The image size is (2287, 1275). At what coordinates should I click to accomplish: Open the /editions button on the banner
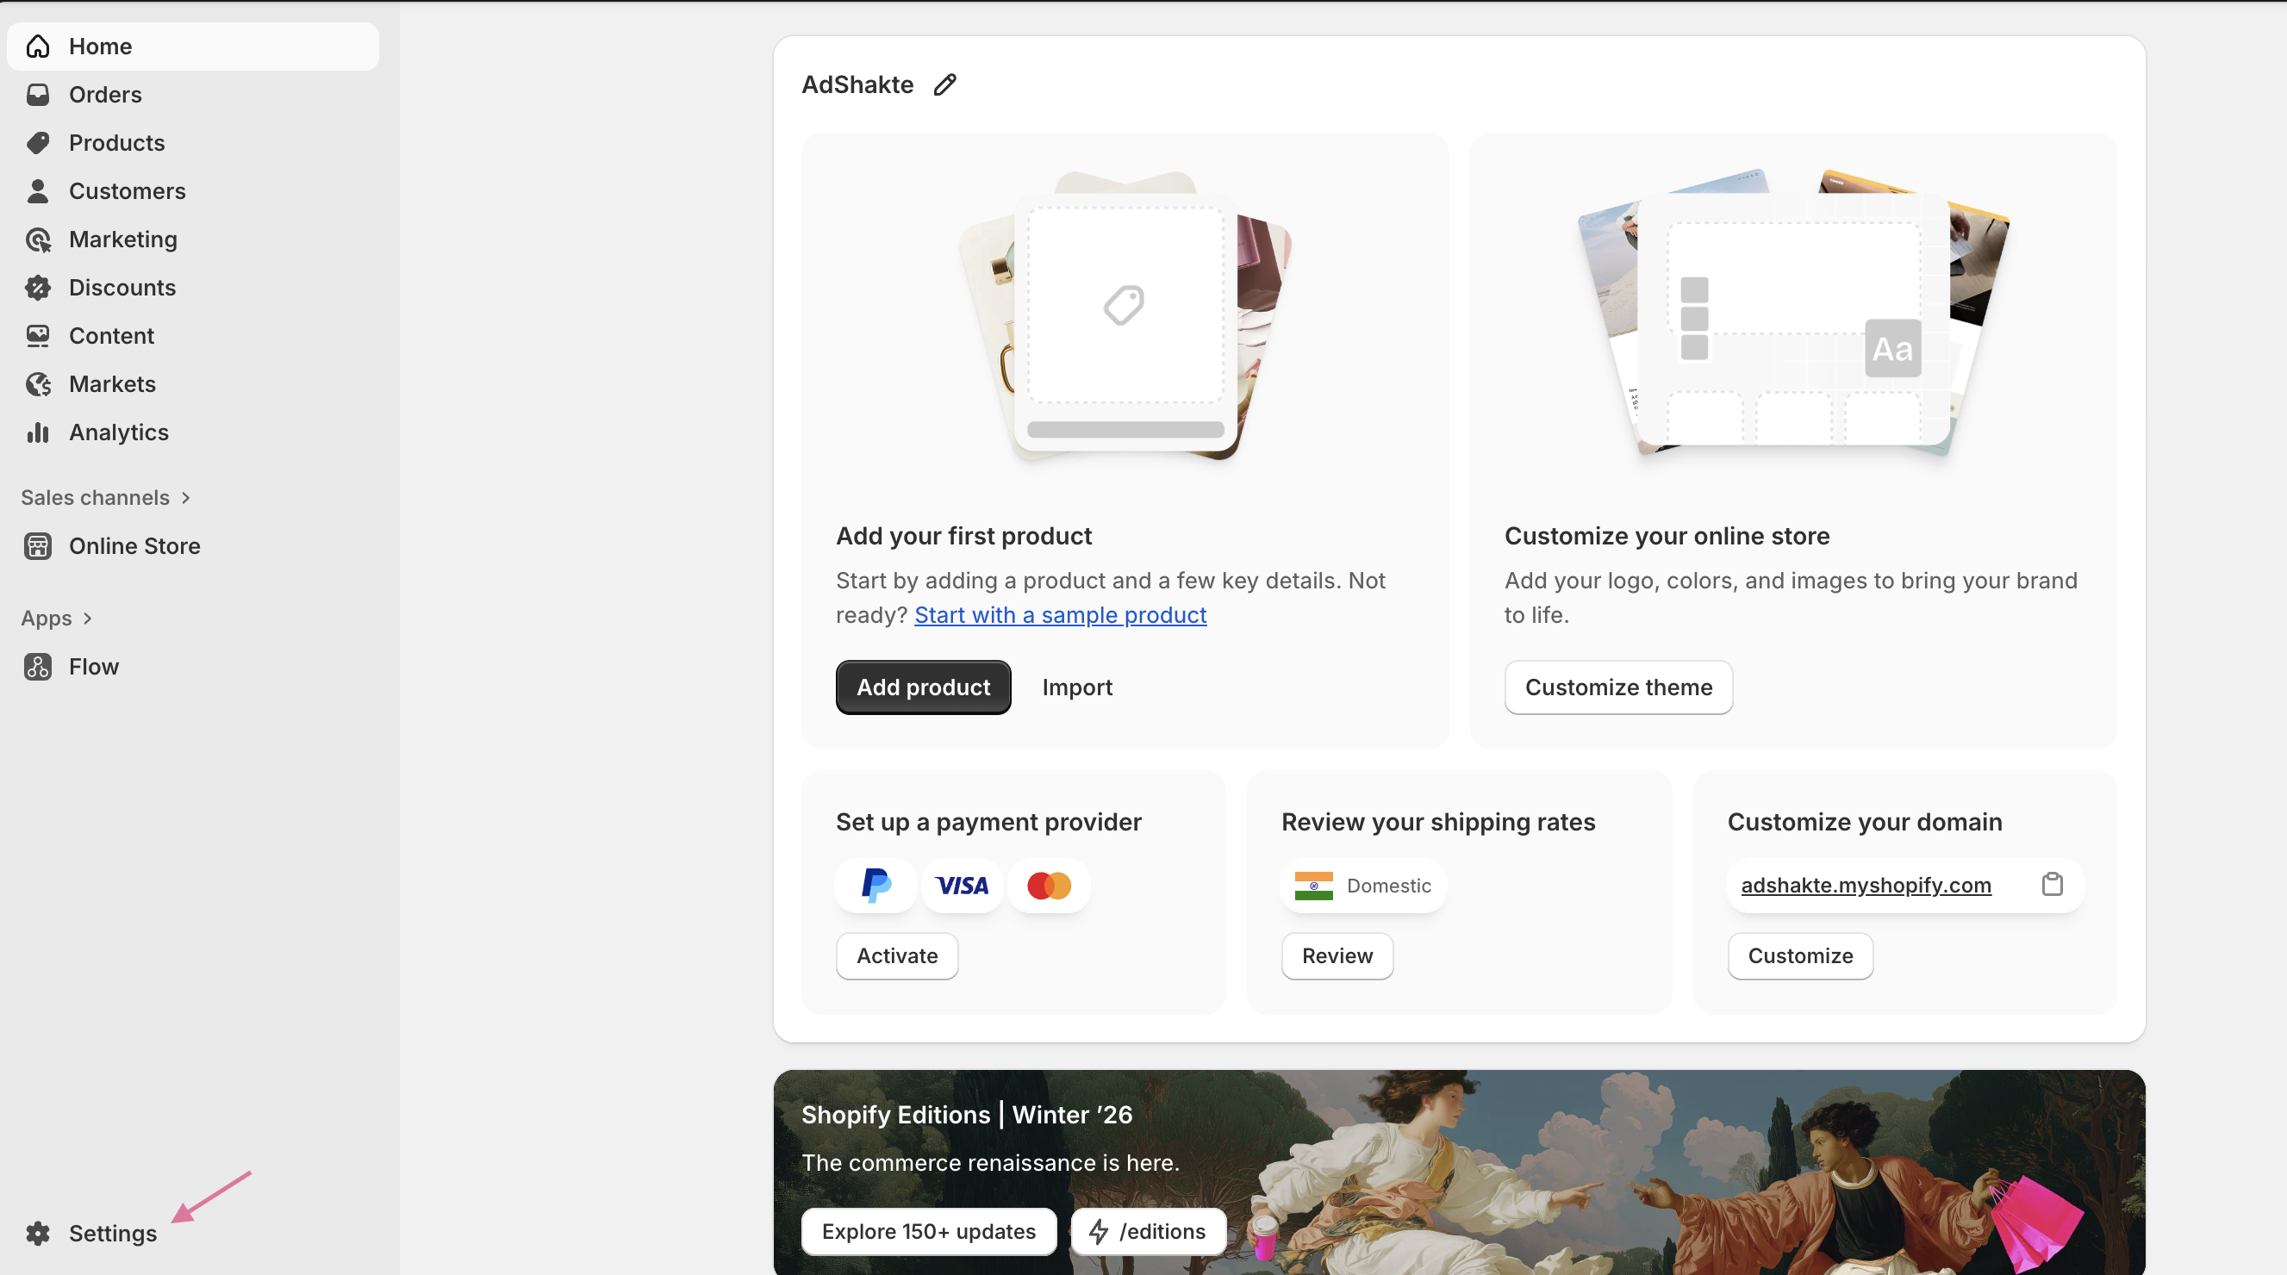coord(1148,1231)
